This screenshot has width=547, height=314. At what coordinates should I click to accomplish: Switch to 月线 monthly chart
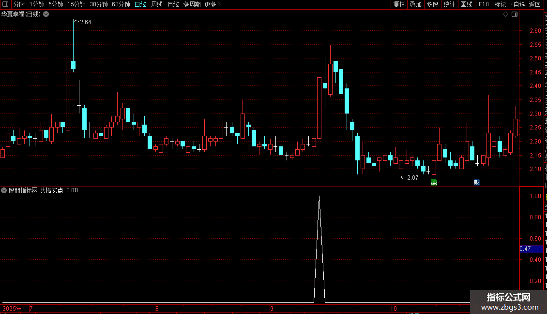pyautogui.click(x=173, y=4)
